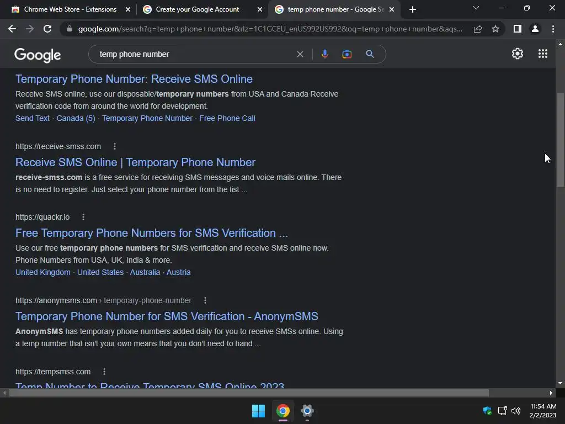Click scroll up arrow on vertical scrollbar
The image size is (565, 424).
pyautogui.click(x=560, y=44)
